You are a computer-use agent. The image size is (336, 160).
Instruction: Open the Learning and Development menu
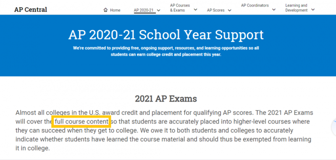(x=297, y=8)
